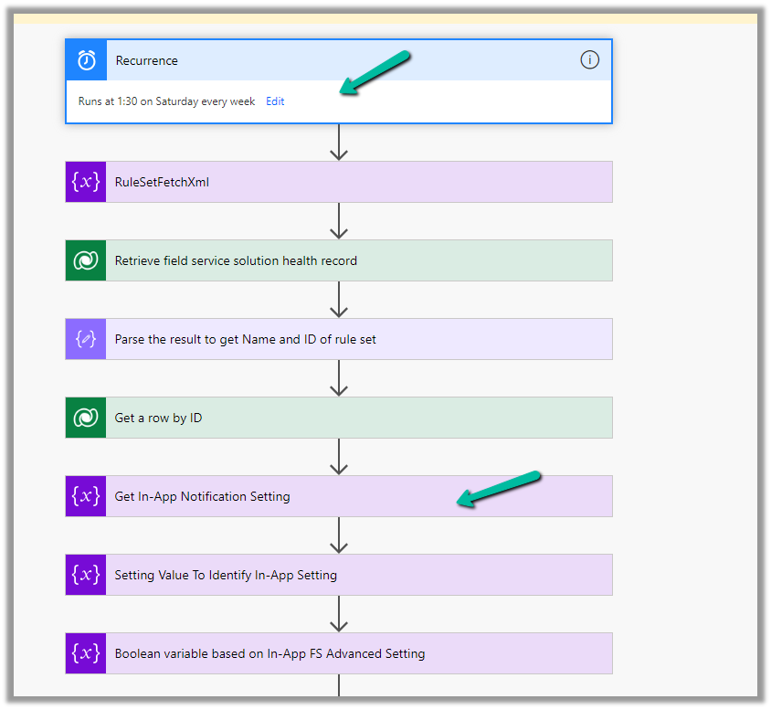Click the Setting Value To Identify variable icon
The image size is (771, 710).
tap(86, 575)
